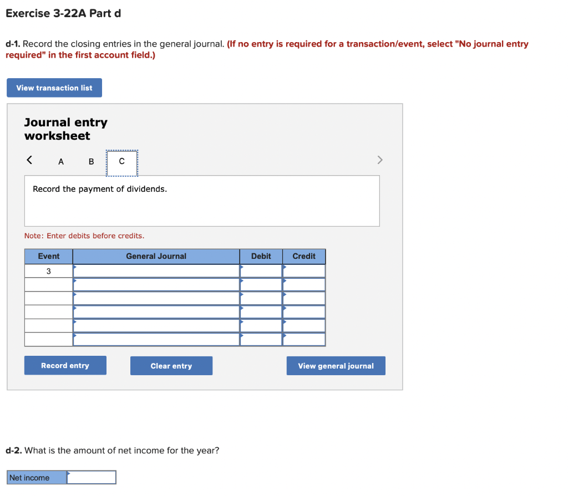The image size is (568, 496).
Task: Select the description box about recording dividends
Action: (202, 200)
